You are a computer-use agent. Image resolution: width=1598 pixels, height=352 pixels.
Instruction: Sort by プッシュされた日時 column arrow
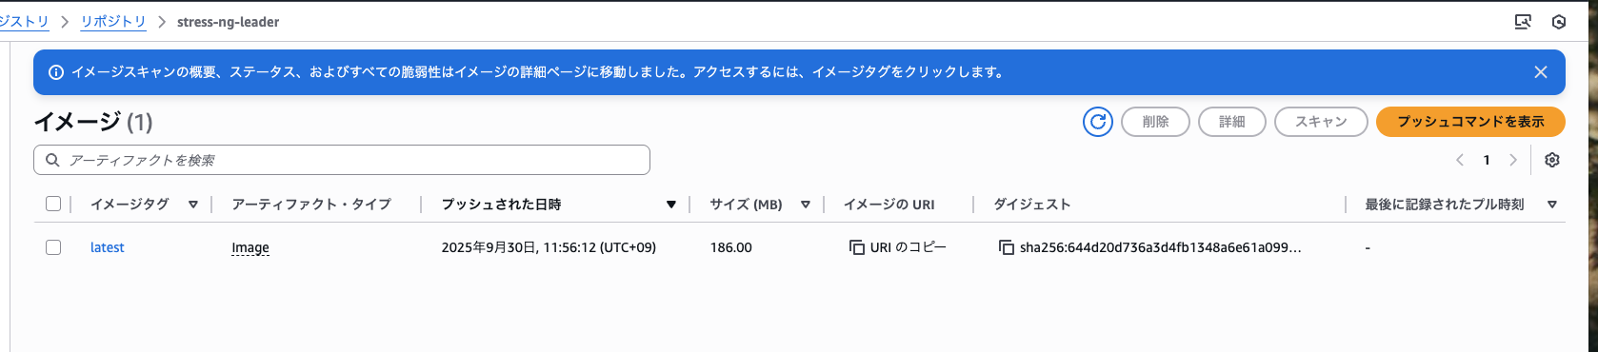tap(671, 205)
